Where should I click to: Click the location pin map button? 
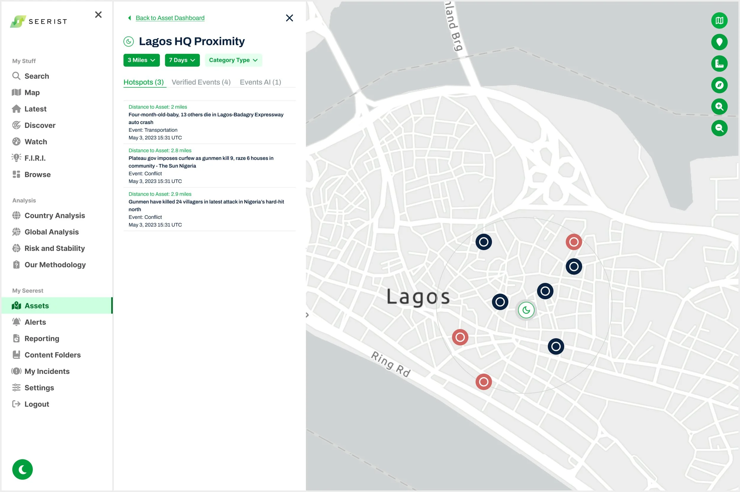tap(719, 42)
